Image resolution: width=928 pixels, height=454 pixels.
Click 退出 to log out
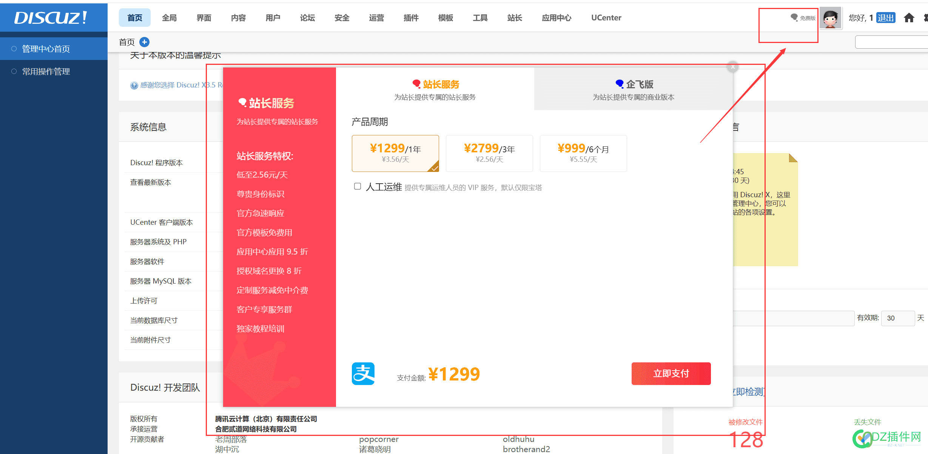pyautogui.click(x=886, y=18)
